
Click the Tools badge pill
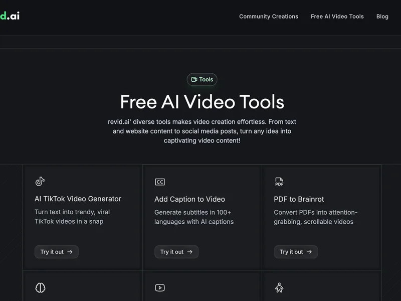coord(202,80)
